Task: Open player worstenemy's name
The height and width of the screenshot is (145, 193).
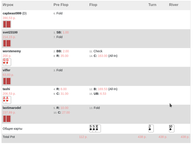Action: pyautogui.click(x=12, y=51)
